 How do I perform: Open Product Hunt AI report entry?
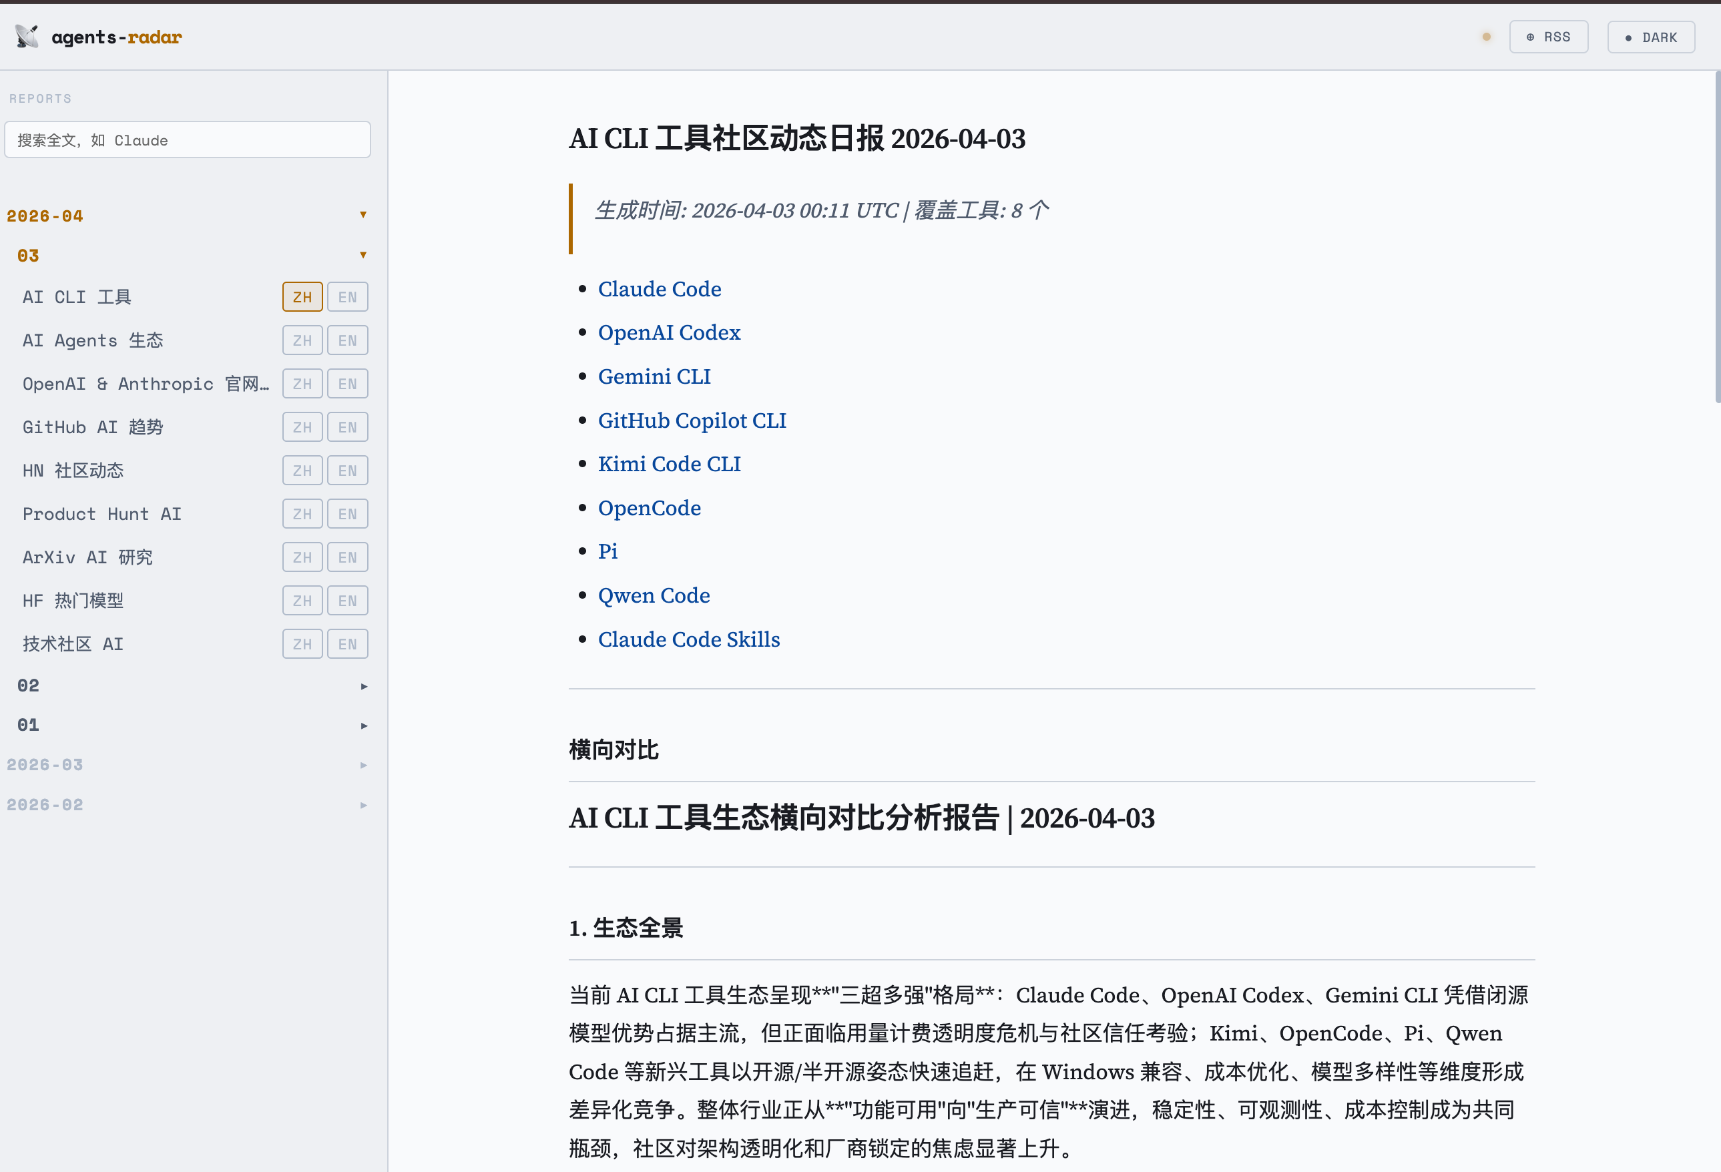point(101,514)
